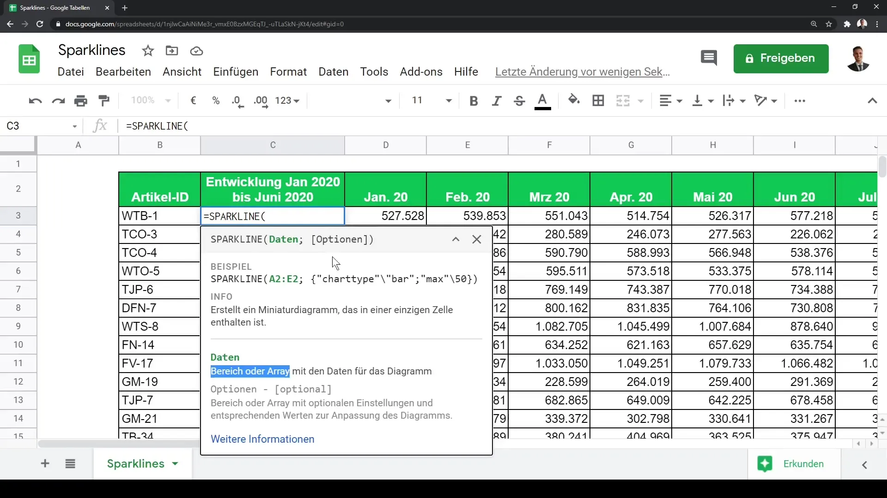Format as currency with euro icon
887x498 pixels.
(193, 101)
